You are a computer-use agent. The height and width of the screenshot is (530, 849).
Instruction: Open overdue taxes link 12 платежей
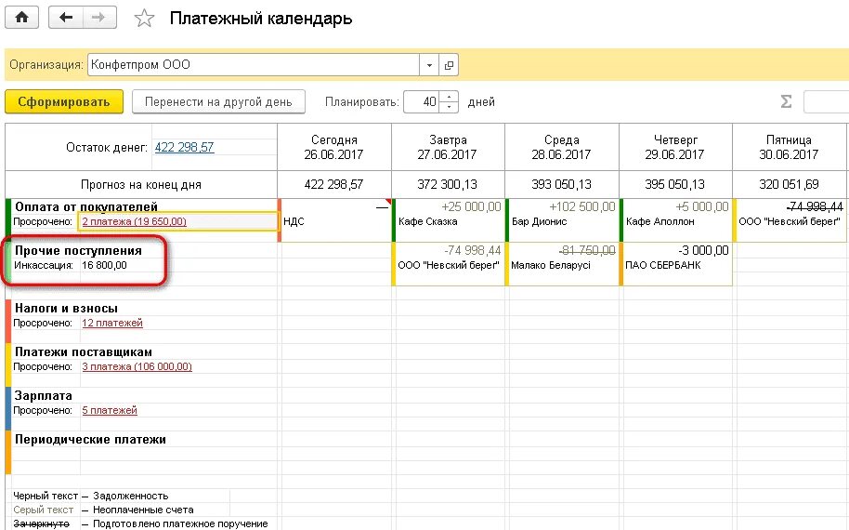(x=112, y=323)
